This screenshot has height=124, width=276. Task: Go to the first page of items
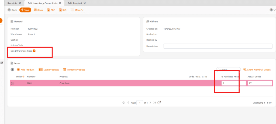(x=124, y=102)
